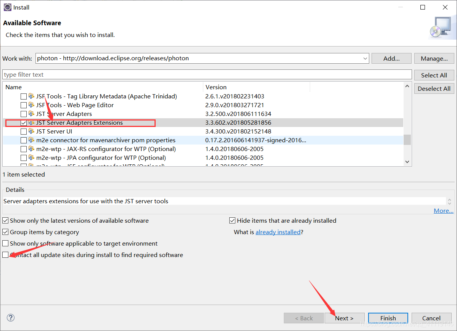This screenshot has width=457, height=331.
Task: Click feature icon beside JST Server UI
Action: coord(32,132)
